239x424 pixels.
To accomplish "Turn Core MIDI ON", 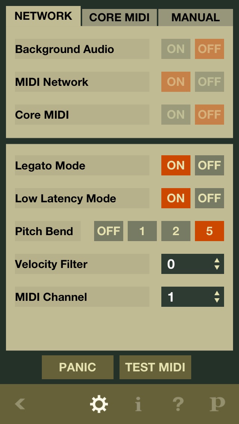I will [176, 115].
